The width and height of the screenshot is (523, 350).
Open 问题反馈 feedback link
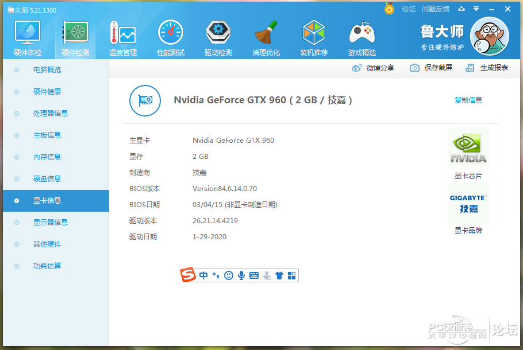[436, 9]
